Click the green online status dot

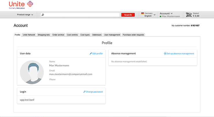click(x=160, y=17)
